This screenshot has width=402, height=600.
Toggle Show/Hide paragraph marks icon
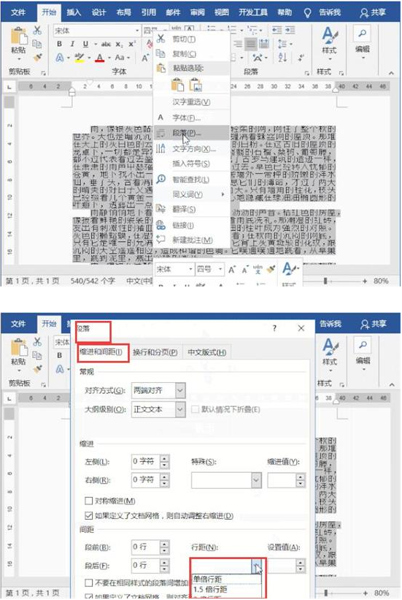(301, 58)
